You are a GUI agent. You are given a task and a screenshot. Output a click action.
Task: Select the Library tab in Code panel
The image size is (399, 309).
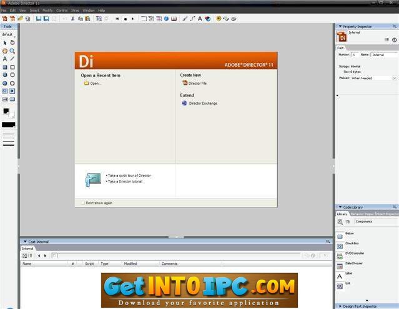pos(342,214)
